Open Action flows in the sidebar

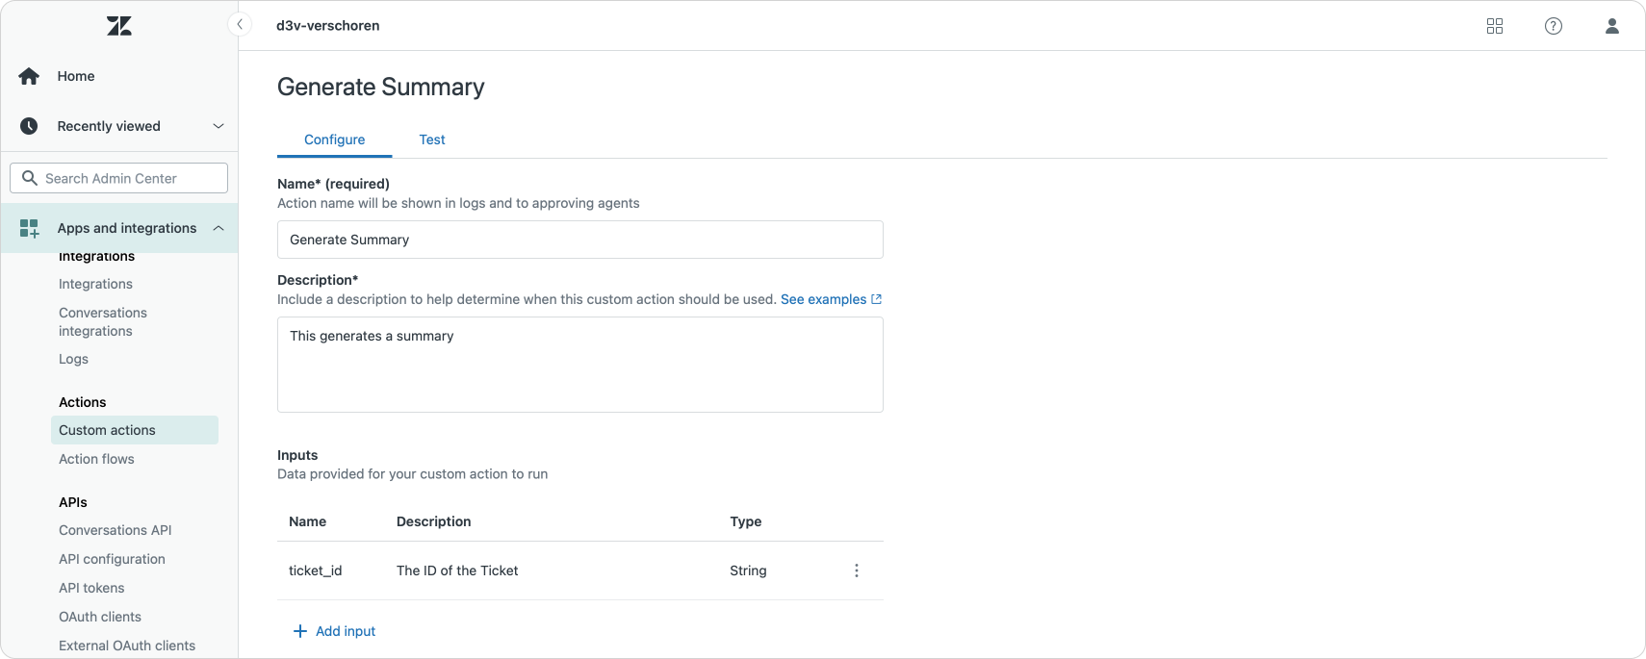tap(96, 459)
